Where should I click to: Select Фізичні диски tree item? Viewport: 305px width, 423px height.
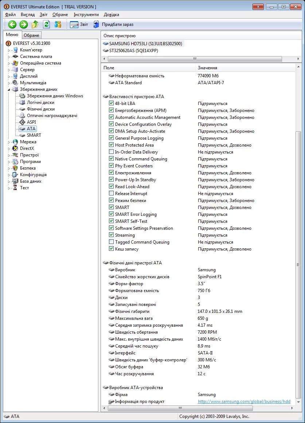click(x=37, y=109)
